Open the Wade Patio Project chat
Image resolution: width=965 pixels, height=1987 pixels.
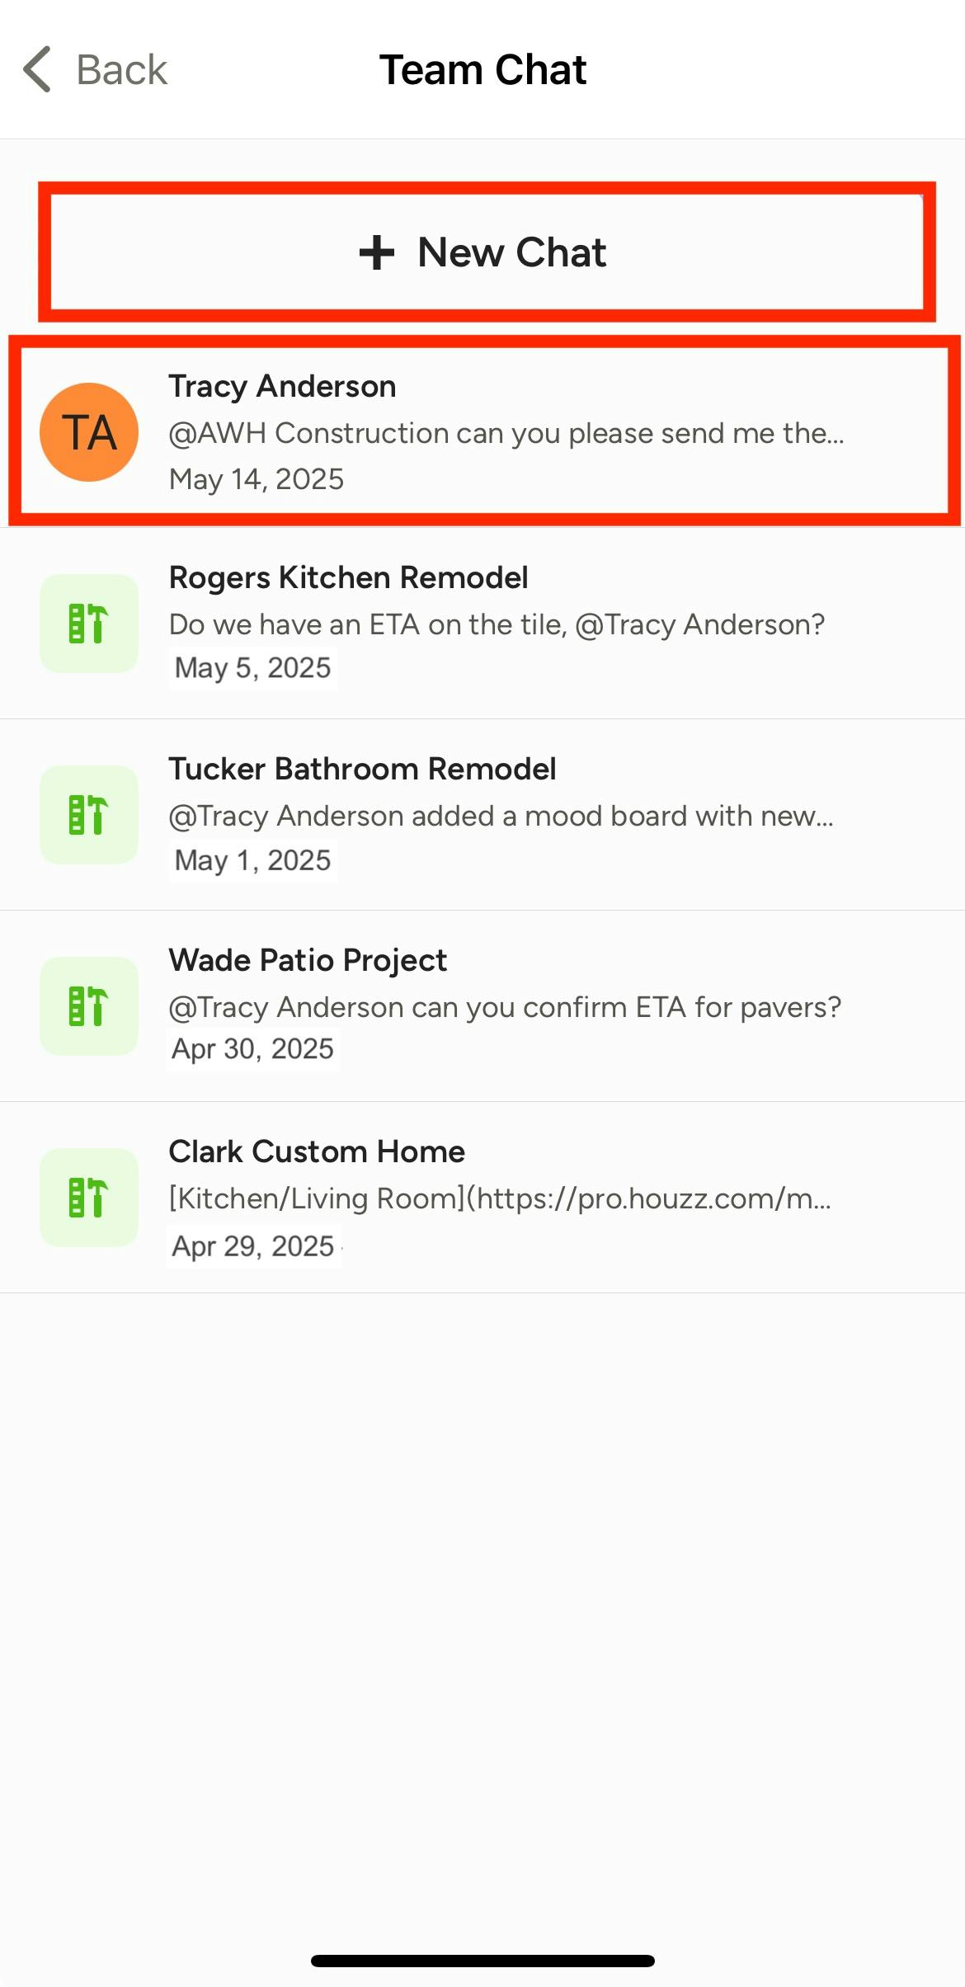tap(482, 1005)
